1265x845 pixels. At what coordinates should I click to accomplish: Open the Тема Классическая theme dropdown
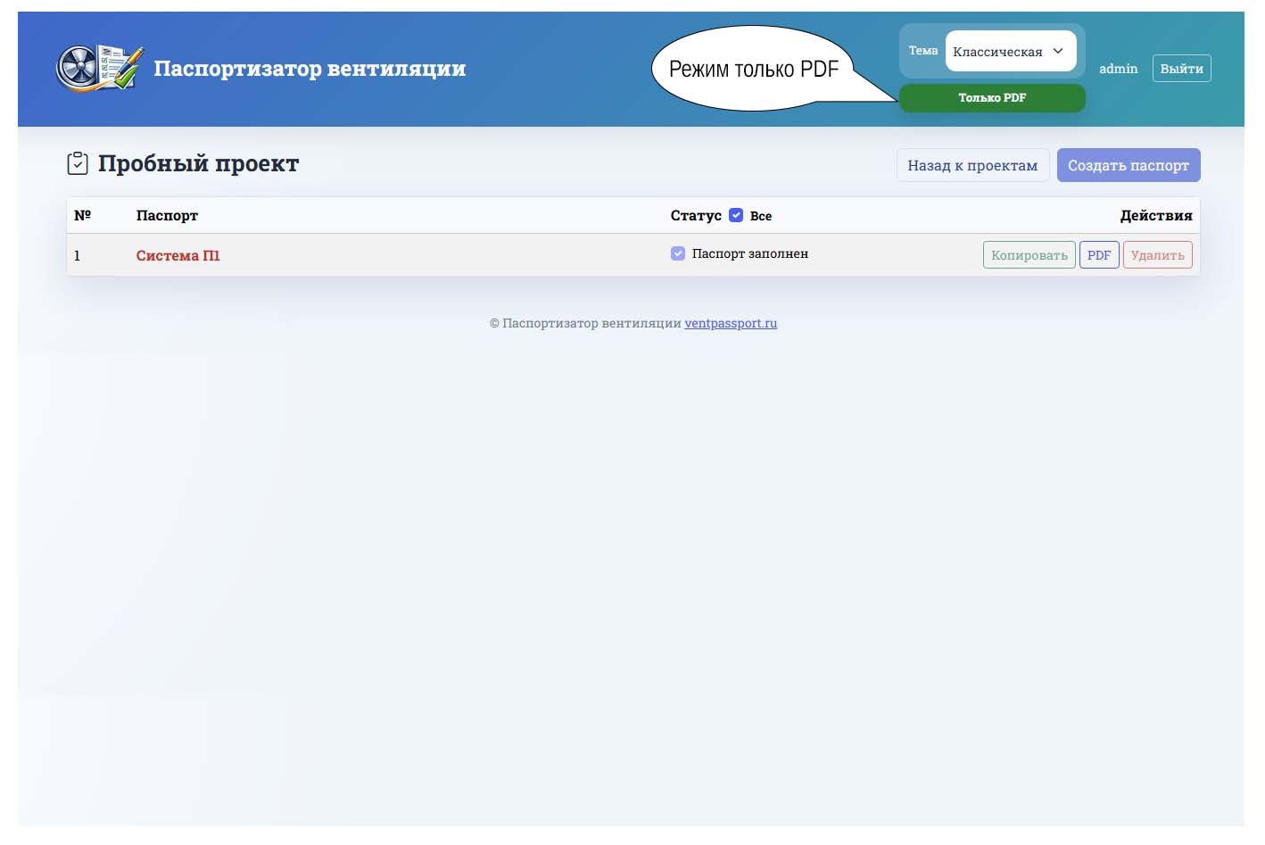pyautogui.click(x=1011, y=51)
